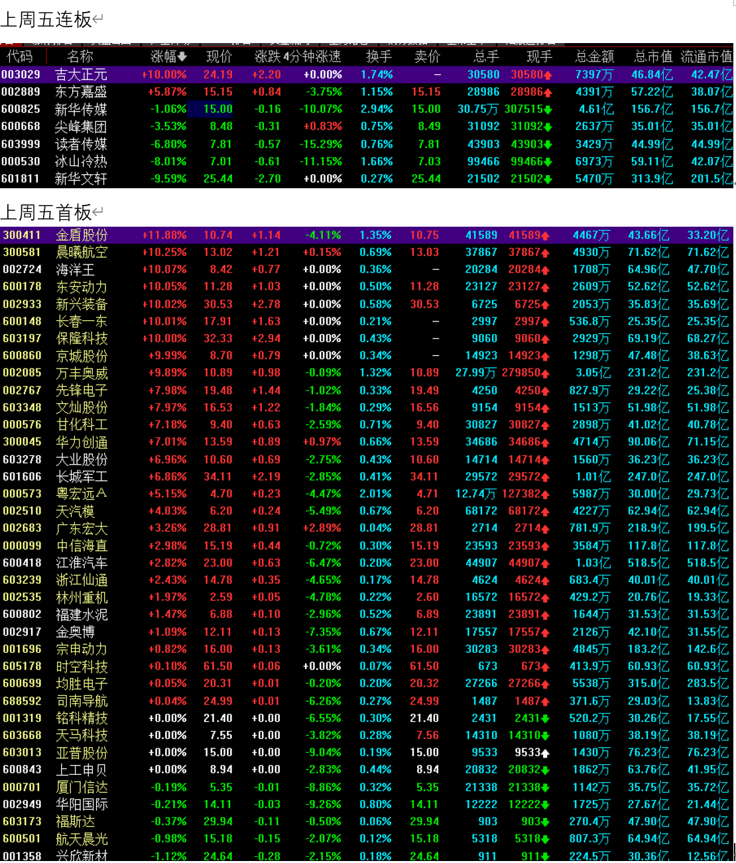
Task: Click the 晨曦航空 stock name
Action: [82, 252]
